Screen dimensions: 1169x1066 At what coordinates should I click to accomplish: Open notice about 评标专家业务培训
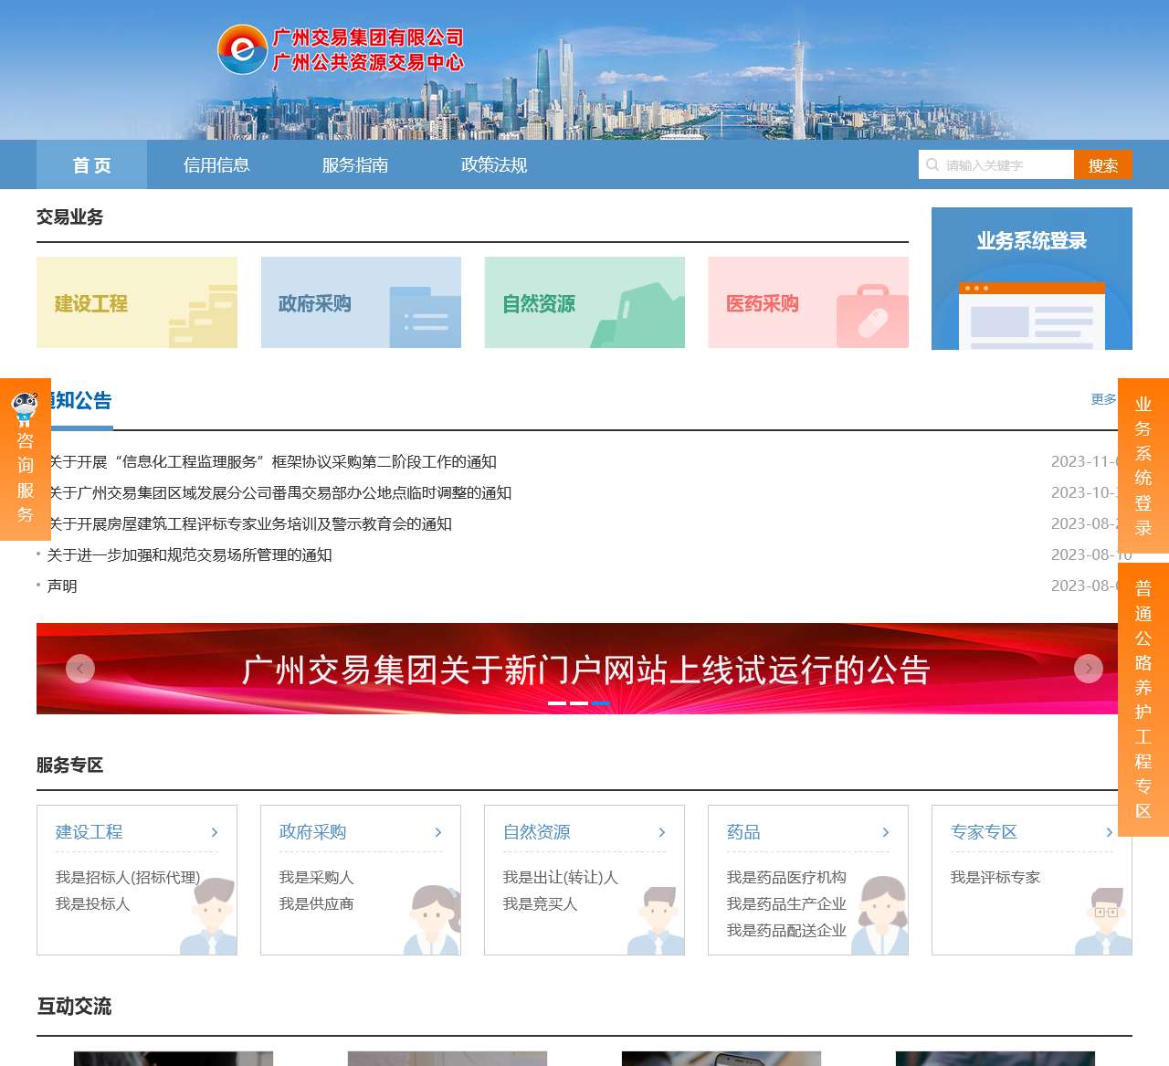[x=249, y=523]
